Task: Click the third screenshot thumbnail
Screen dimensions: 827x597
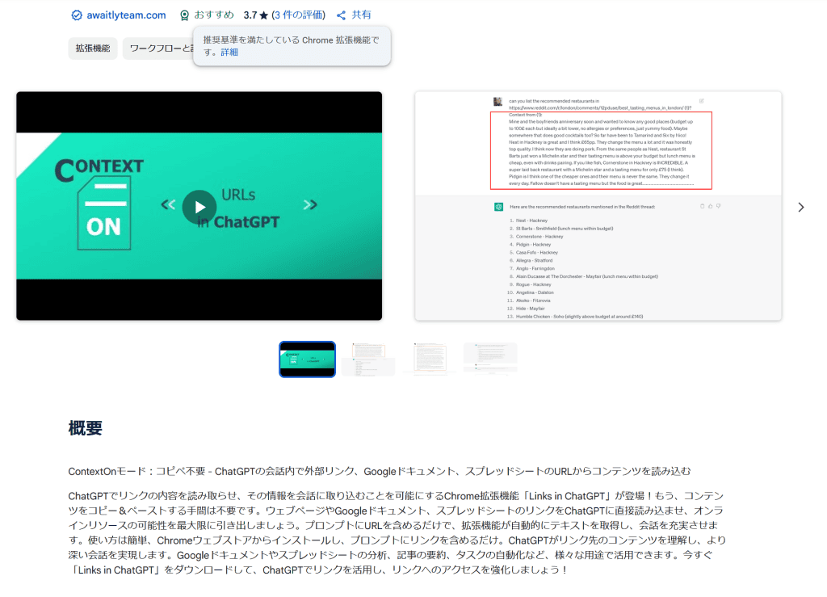Action: pos(430,357)
